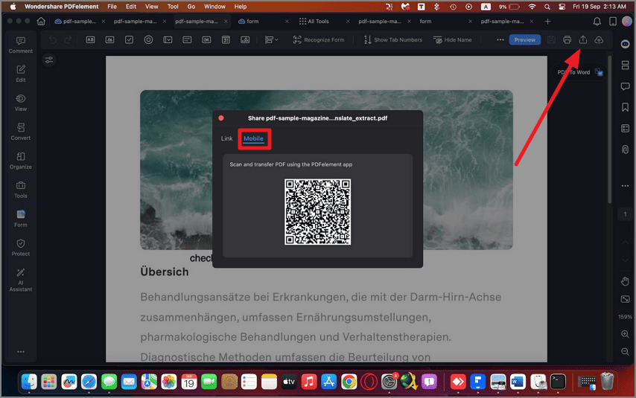Go to the Home screen icon

(x=41, y=21)
